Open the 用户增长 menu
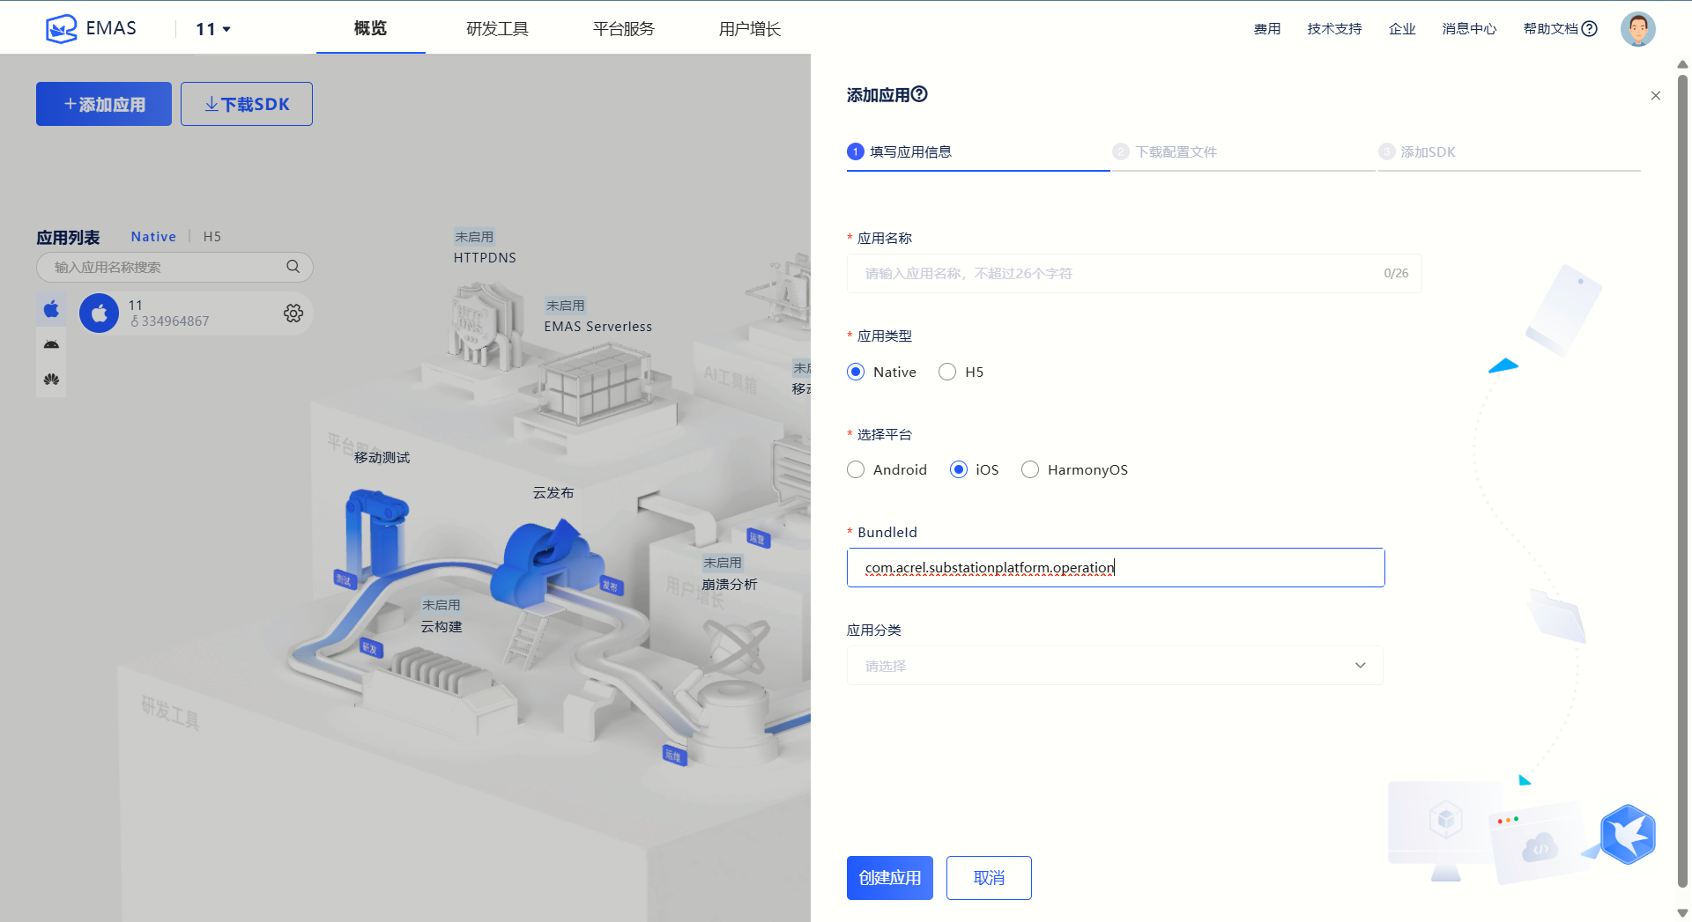Image resolution: width=1692 pixels, height=922 pixels. (x=750, y=29)
